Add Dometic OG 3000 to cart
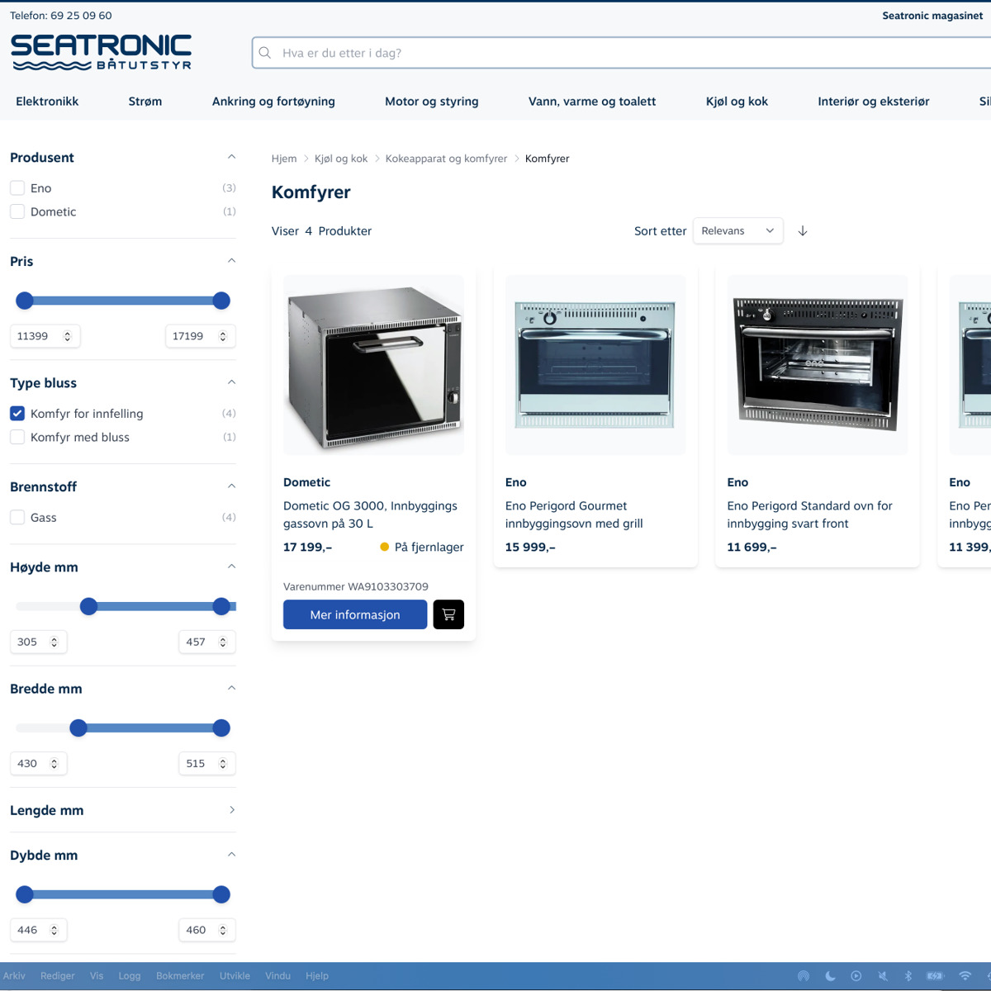Image resolution: width=991 pixels, height=991 pixels. [448, 614]
